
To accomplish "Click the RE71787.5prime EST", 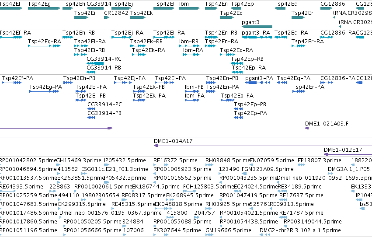I will [x=283, y=217].
